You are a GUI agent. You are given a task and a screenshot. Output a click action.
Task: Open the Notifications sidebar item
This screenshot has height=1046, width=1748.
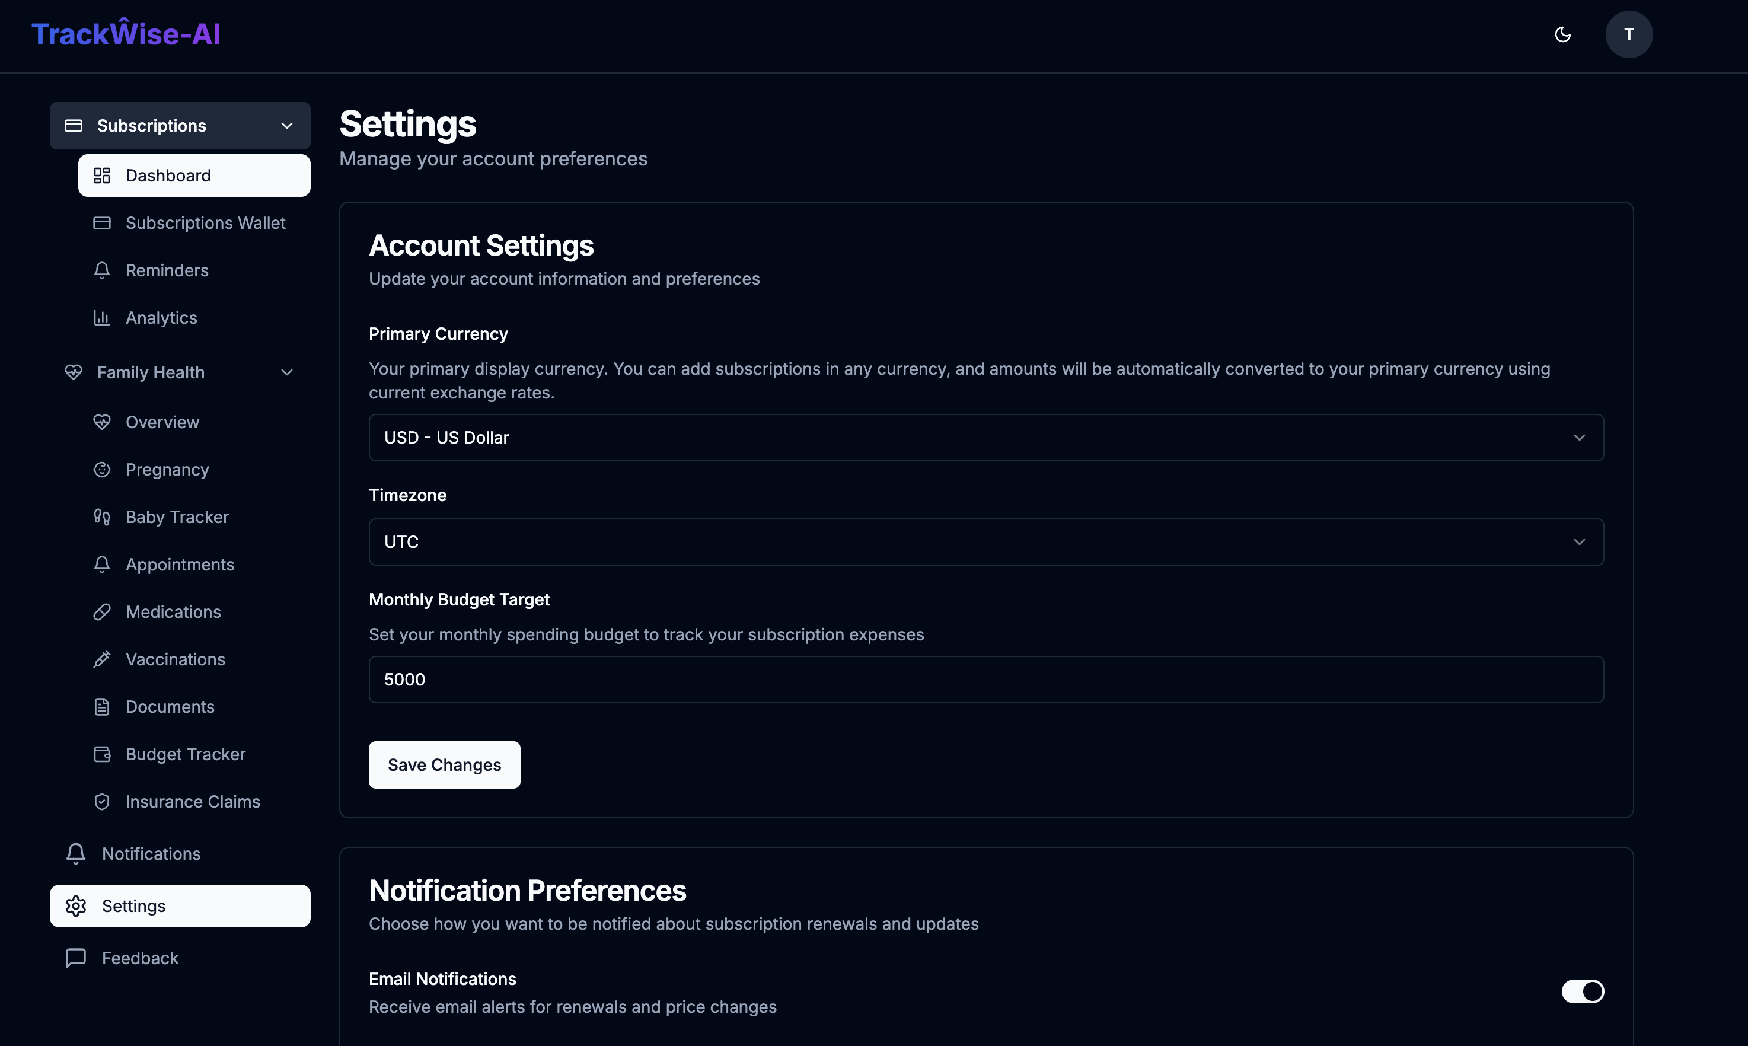point(151,853)
